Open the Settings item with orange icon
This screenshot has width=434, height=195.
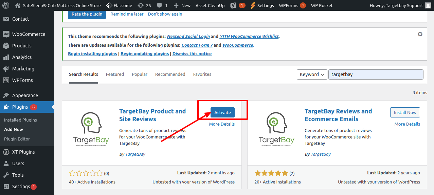click(262, 5)
